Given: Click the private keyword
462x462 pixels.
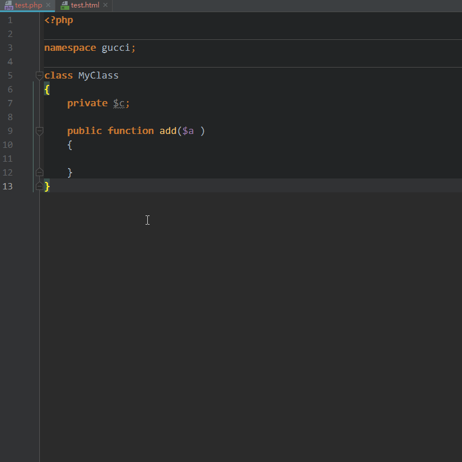Looking at the screenshot, I should pyautogui.click(x=88, y=103).
